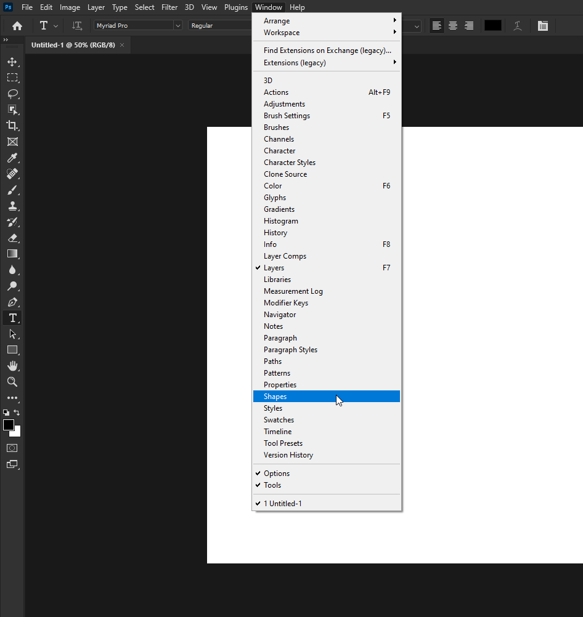This screenshot has width=583, height=617.
Task: Select the Brush tool
Action: [12, 190]
